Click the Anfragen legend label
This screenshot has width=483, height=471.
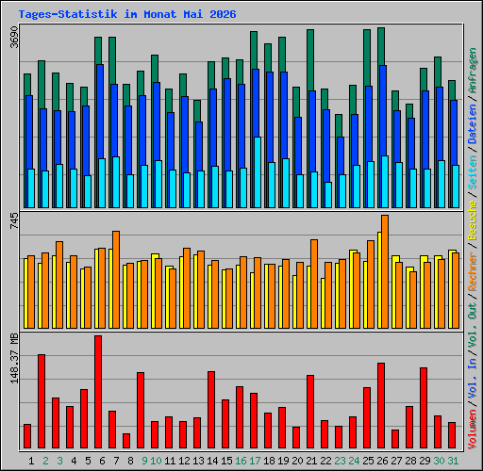(473, 71)
